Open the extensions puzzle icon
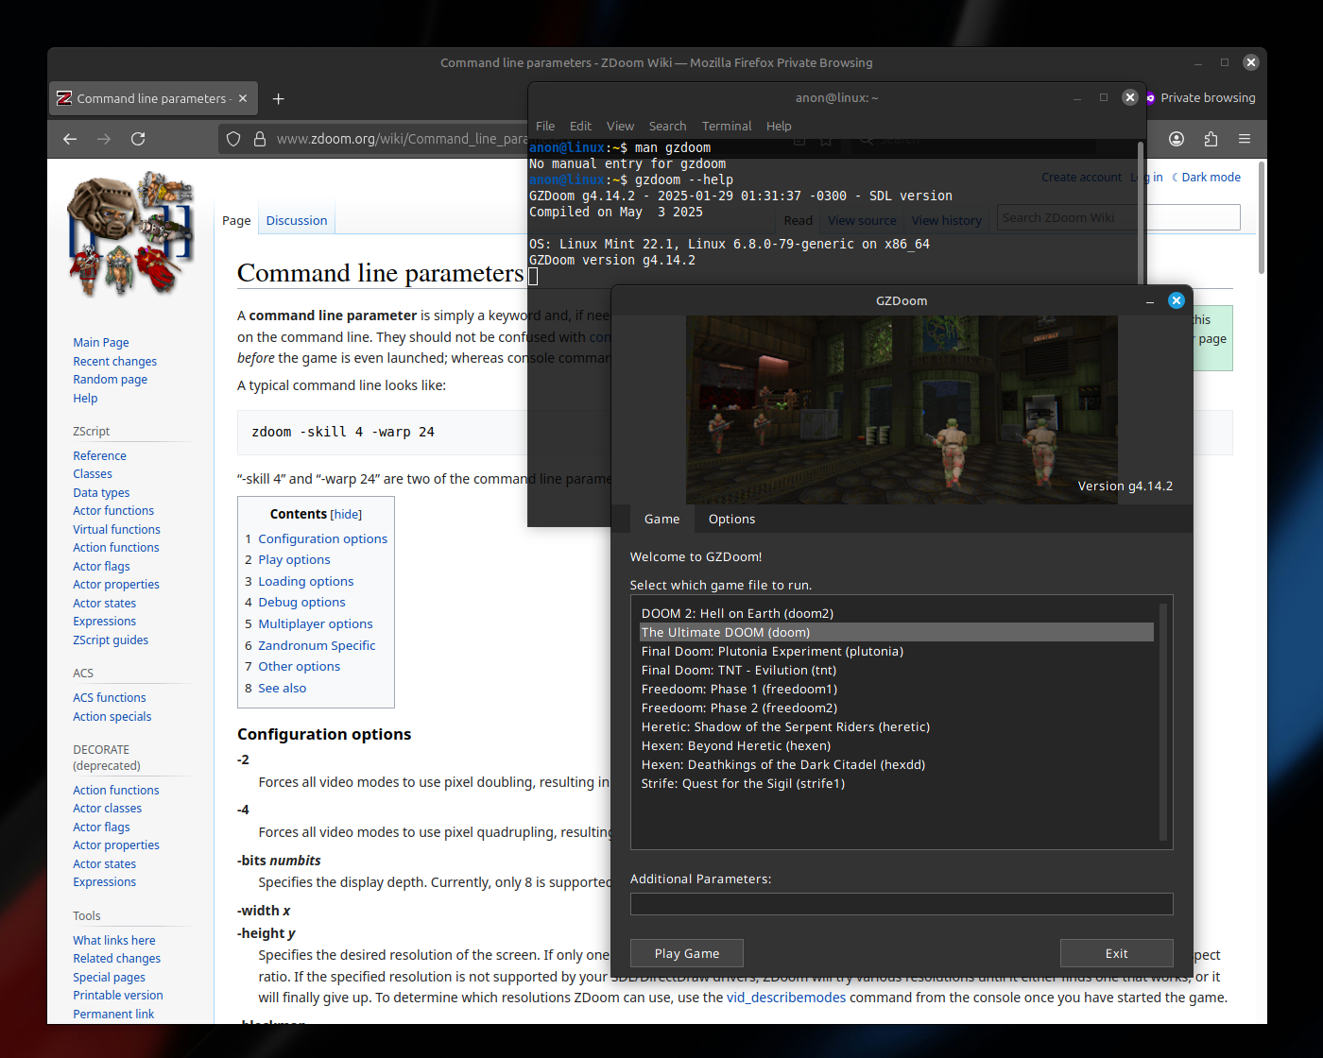 pos(1211,139)
